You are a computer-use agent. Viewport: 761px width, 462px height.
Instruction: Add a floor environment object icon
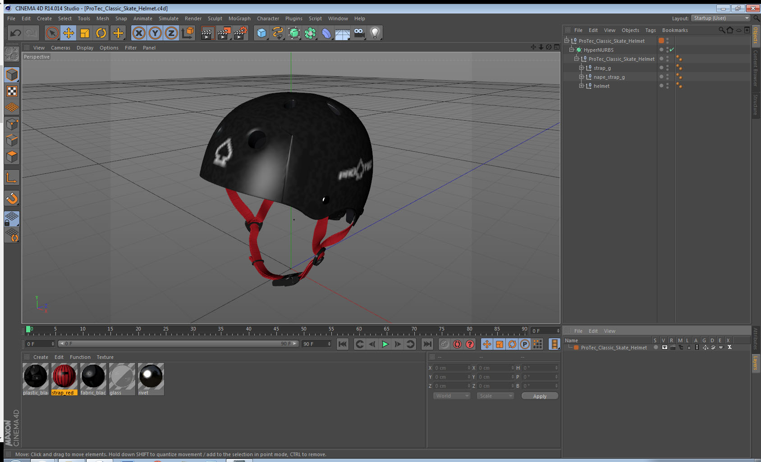tap(343, 33)
